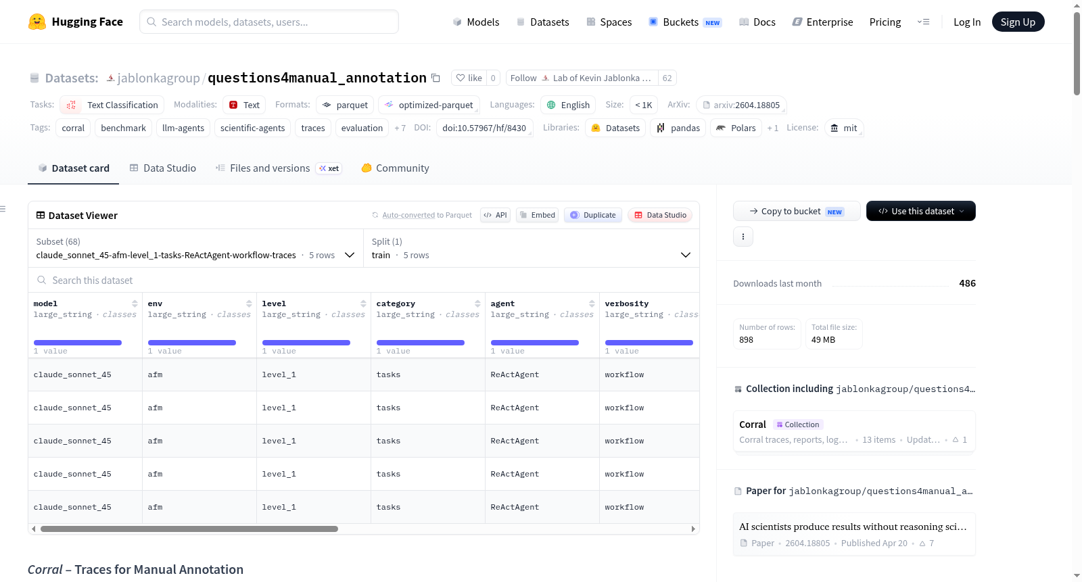This screenshot has height=582, width=1082.
Task: Click the left arrow of the table scrollbar
Action: [x=33, y=529]
